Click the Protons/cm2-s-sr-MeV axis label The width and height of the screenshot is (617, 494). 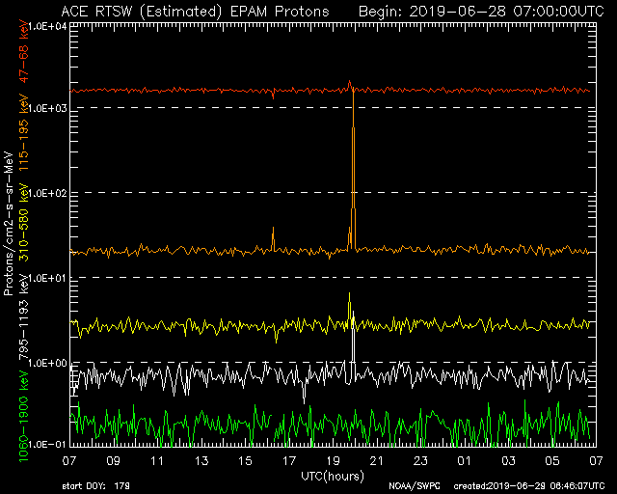(8, 222)
